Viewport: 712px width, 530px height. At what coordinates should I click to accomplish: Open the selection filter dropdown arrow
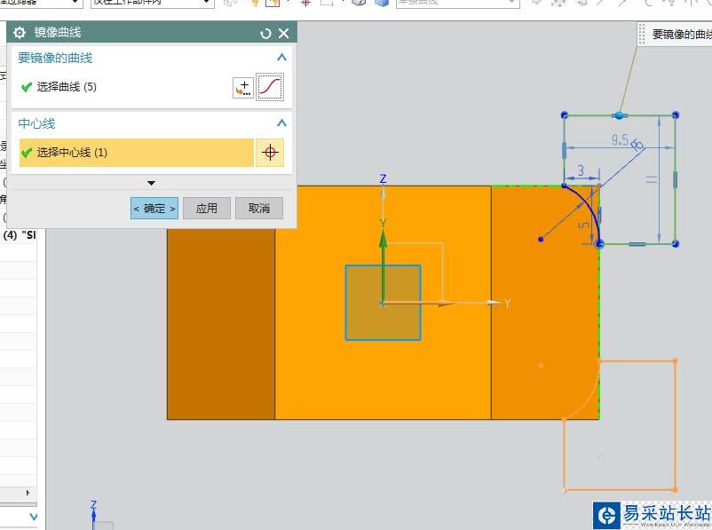(75, 3)
